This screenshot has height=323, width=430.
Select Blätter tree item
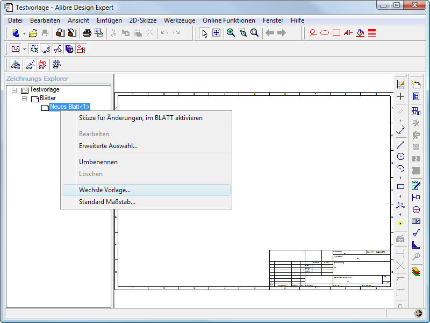(x=48, y=98)
